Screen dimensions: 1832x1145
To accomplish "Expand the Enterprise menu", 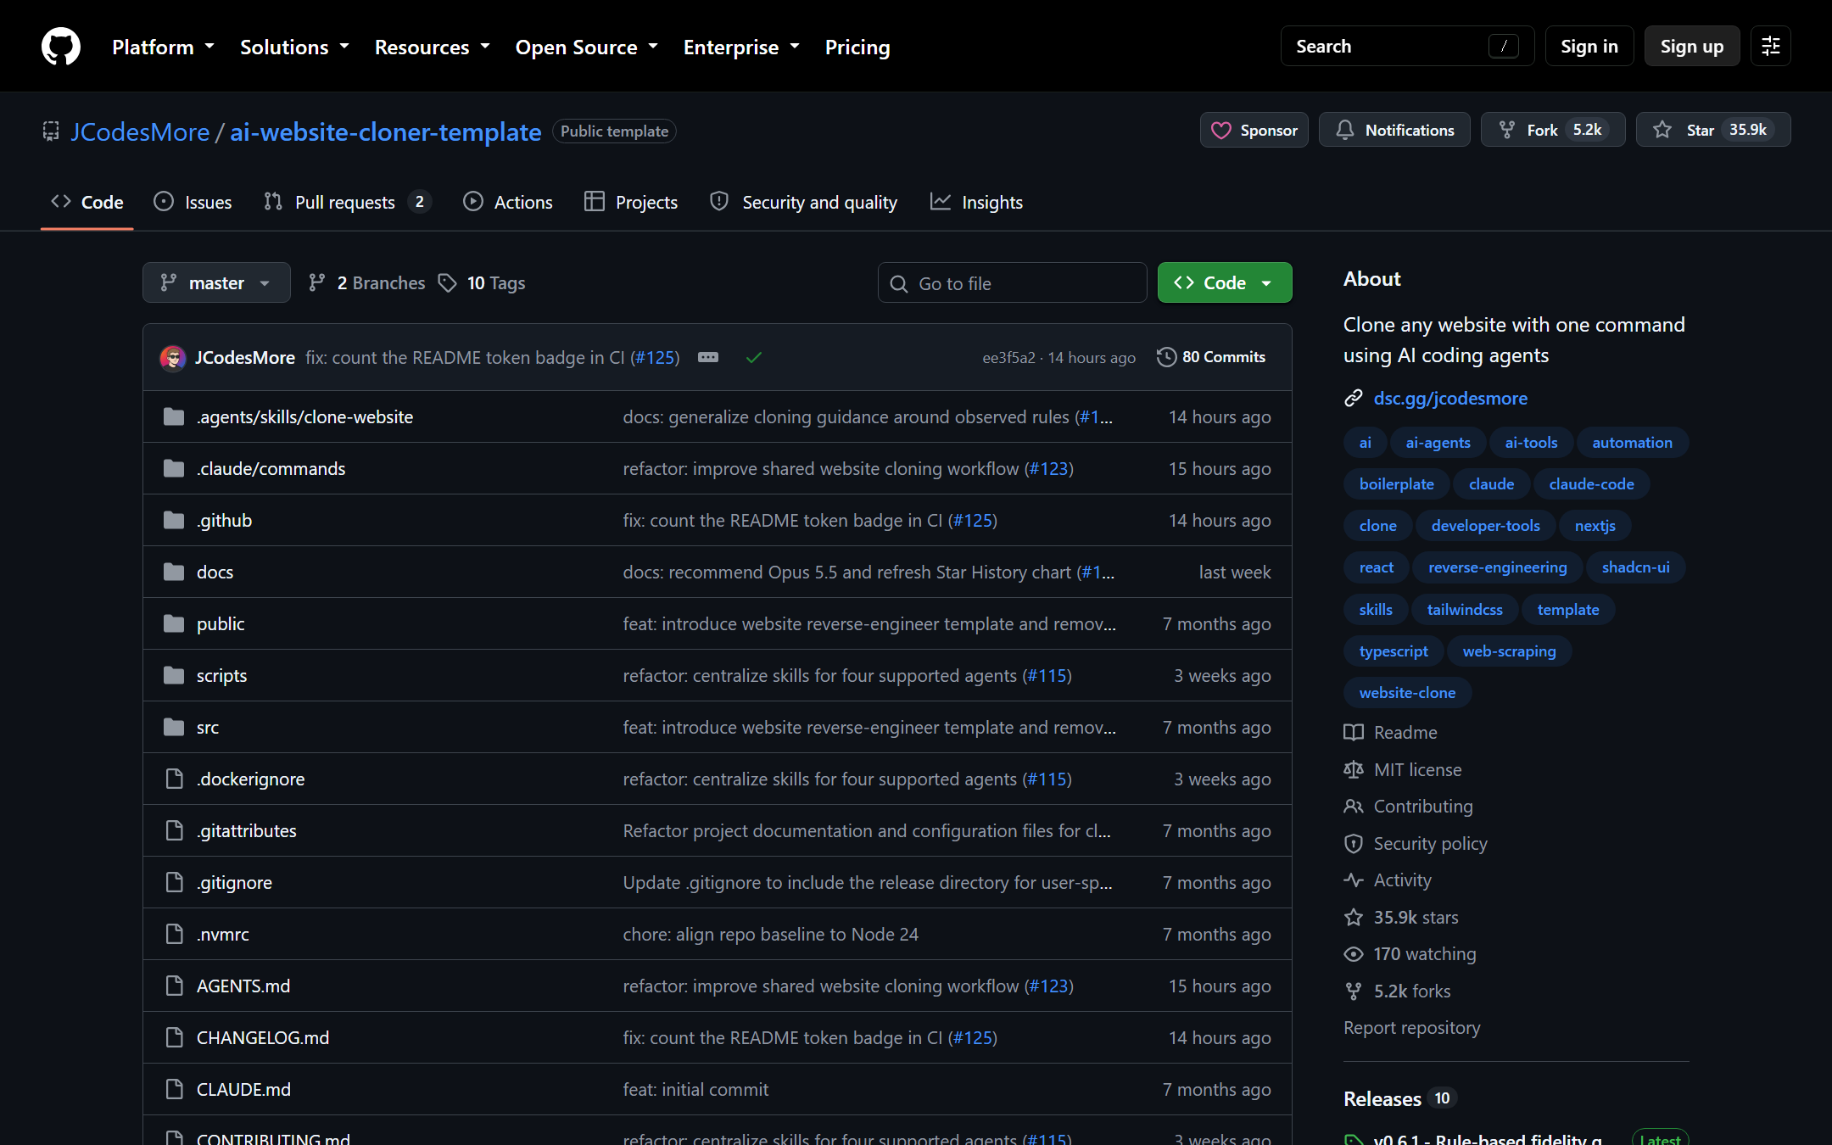I will point(741,47).
